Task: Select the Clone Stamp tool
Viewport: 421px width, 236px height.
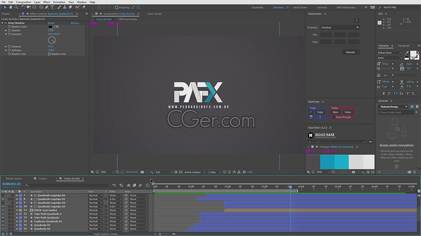Action: (x=65, y=7)
